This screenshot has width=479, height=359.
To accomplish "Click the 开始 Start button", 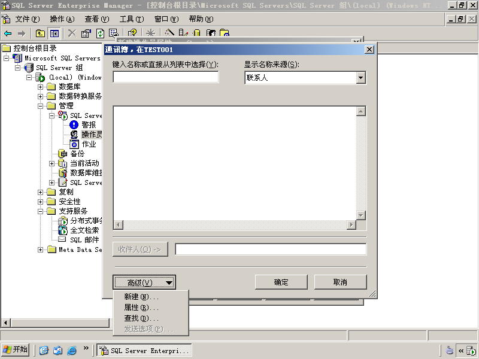I will click(15, 350).
